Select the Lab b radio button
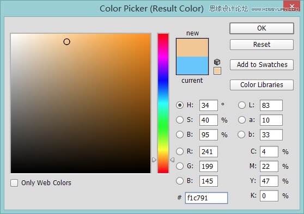 (x=241, y=134)
